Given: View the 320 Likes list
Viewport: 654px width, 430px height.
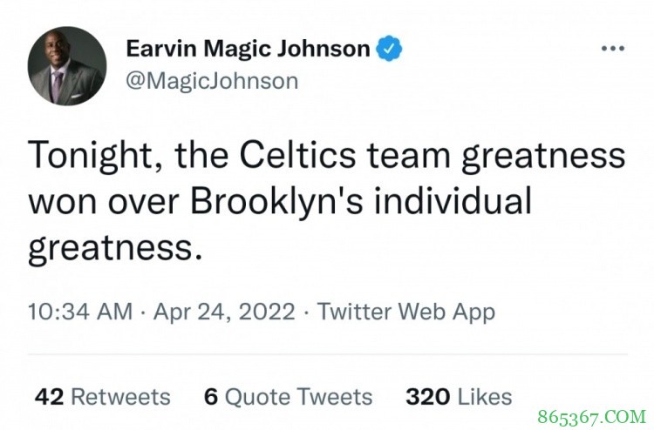Looking at the screenshot, I should (459, 397).
